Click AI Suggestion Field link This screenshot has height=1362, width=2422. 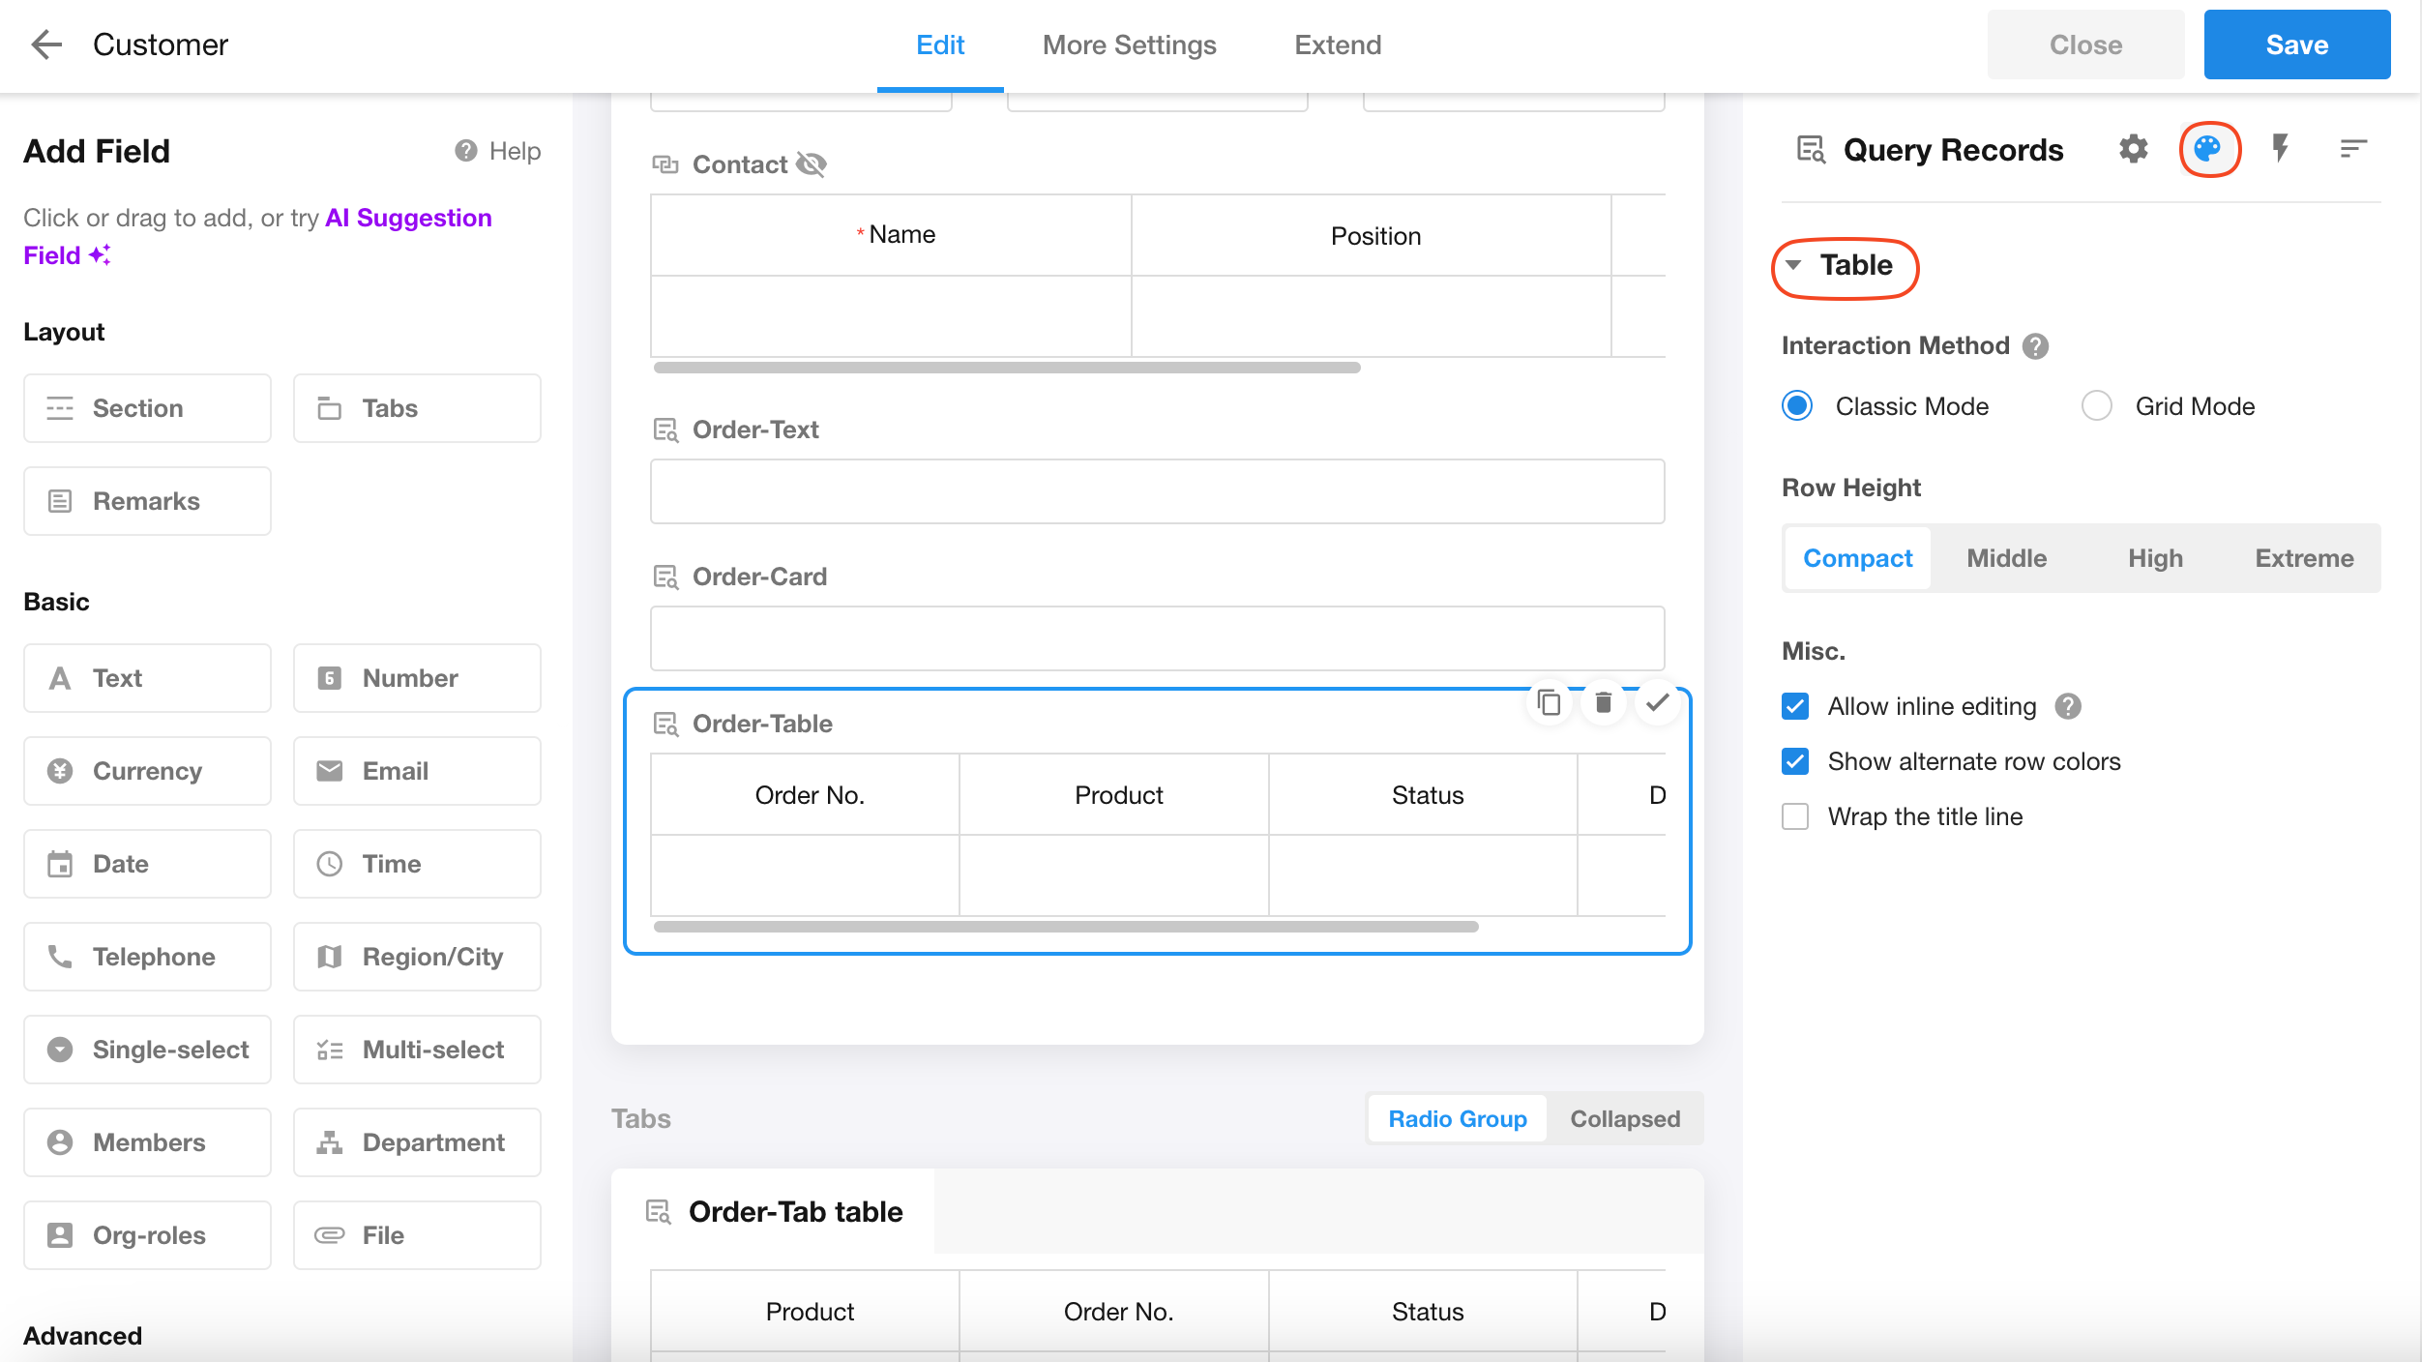pos(407,219)
